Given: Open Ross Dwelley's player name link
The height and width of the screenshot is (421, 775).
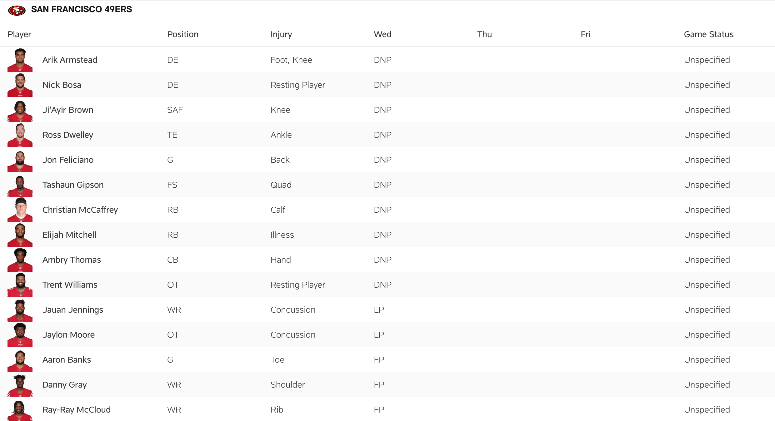Looking at the screenshot, I should point(68,135).
